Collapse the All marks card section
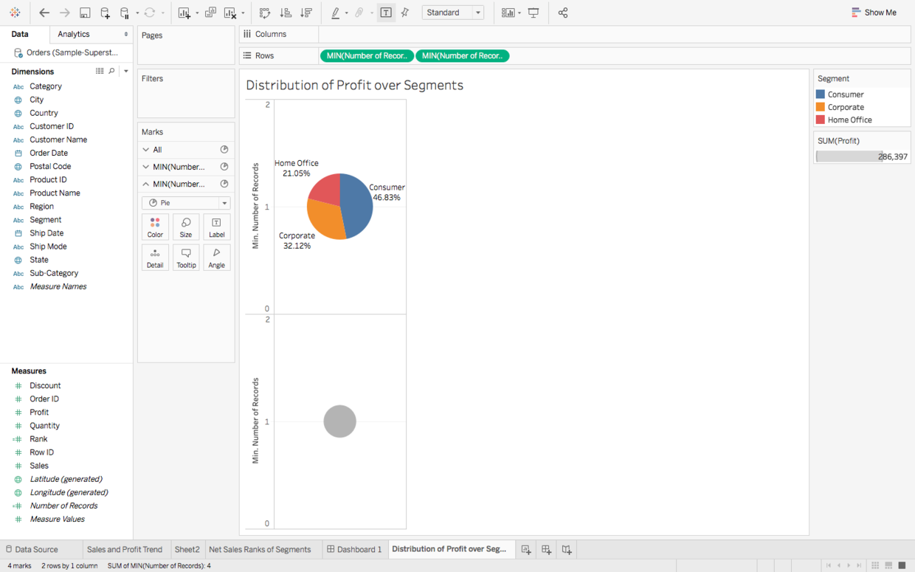This screenshot has width=915, height=572. coord(146,150)
